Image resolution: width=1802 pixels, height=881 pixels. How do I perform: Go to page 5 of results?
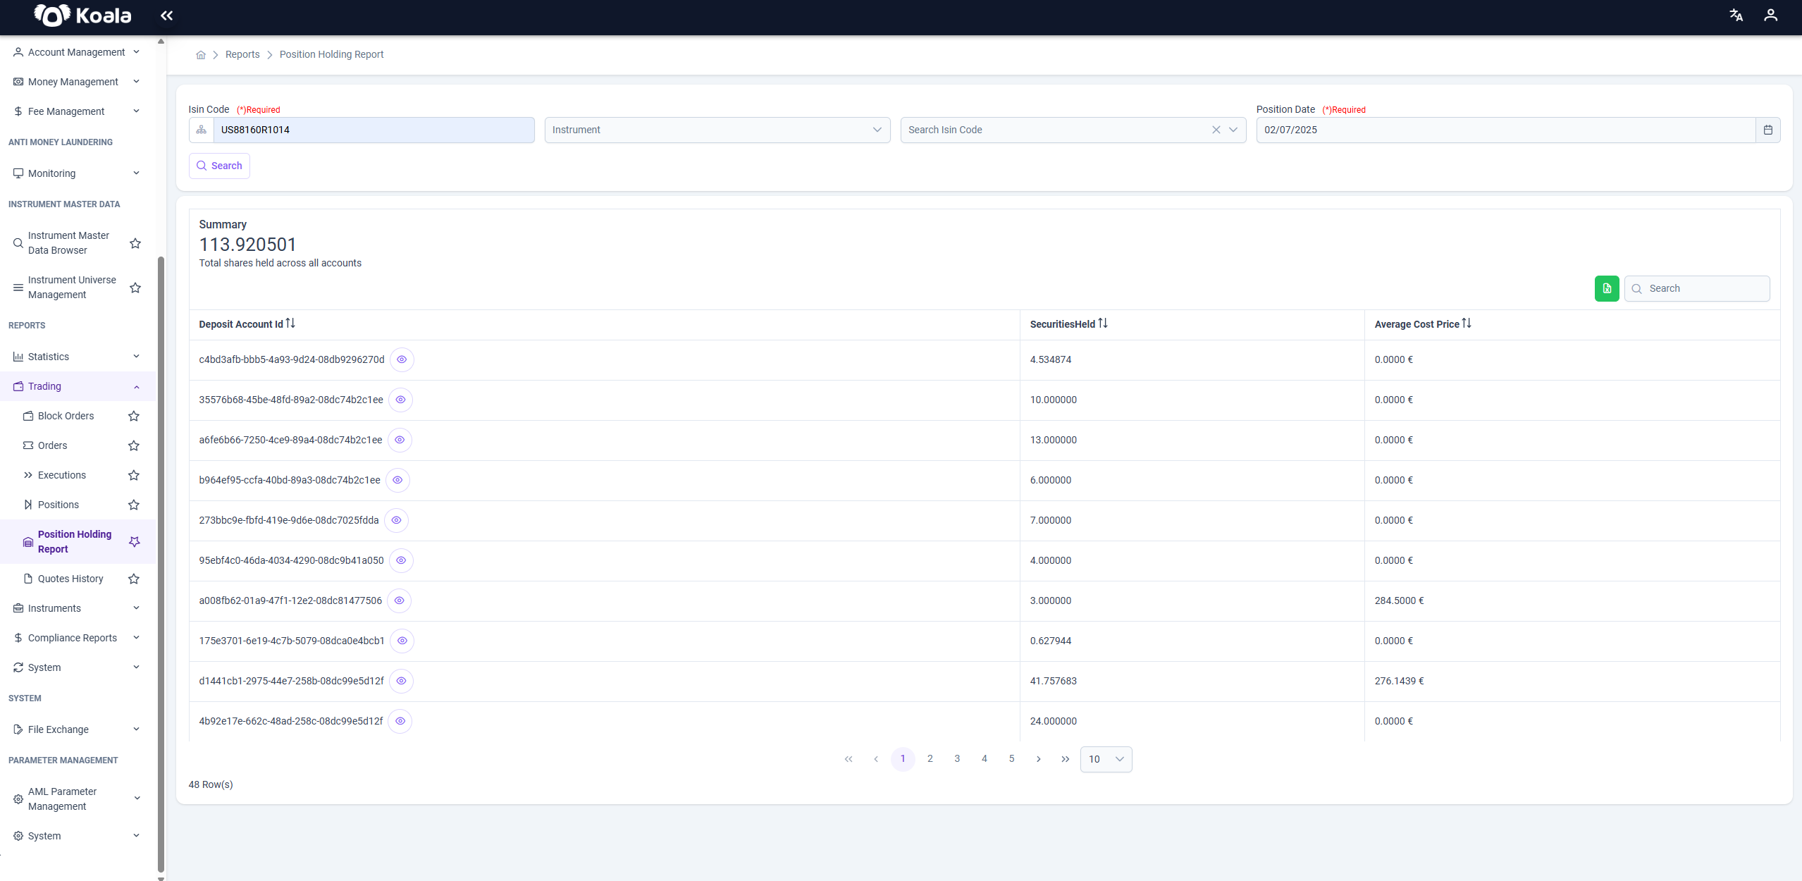pos(1011,760)
